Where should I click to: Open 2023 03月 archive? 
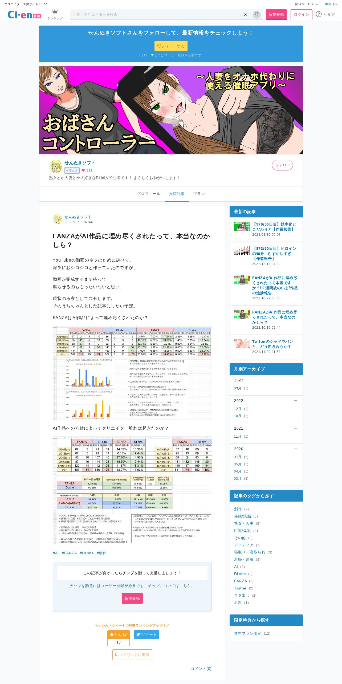click(x=238, y=388)
